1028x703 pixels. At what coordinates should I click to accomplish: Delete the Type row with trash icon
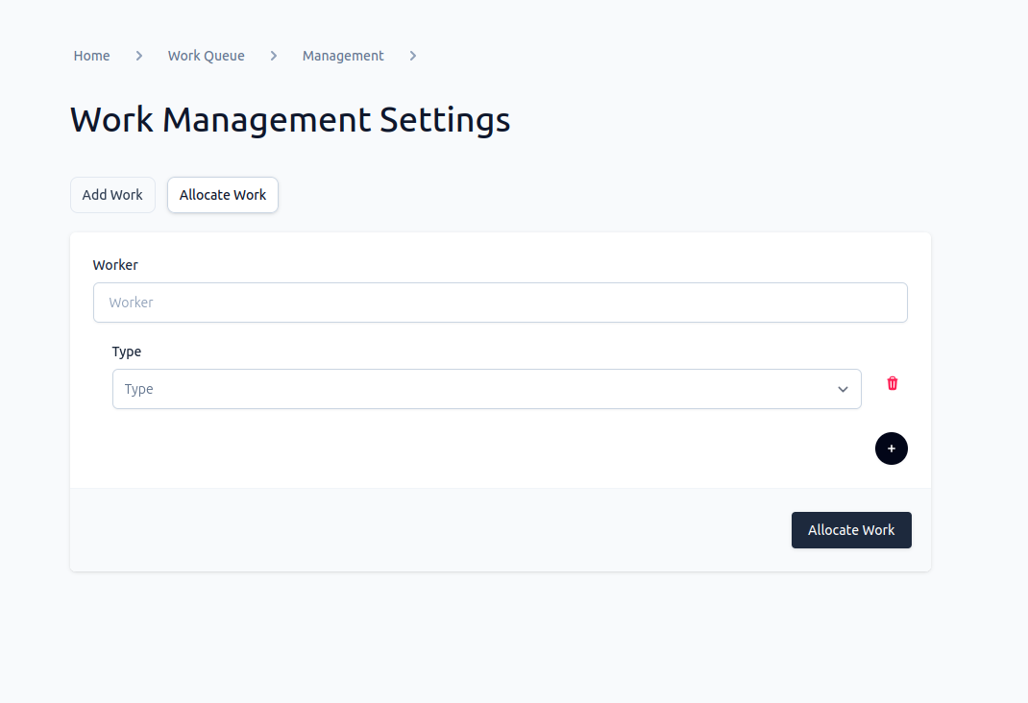(x=893, y=383)
